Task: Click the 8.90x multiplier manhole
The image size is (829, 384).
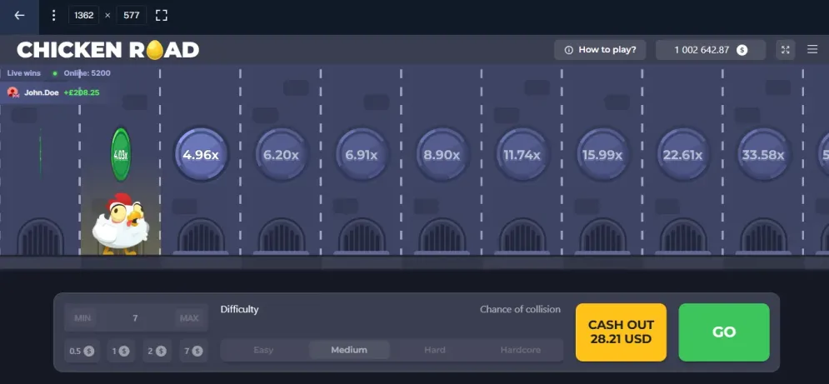Action: [x=442, y=155]
